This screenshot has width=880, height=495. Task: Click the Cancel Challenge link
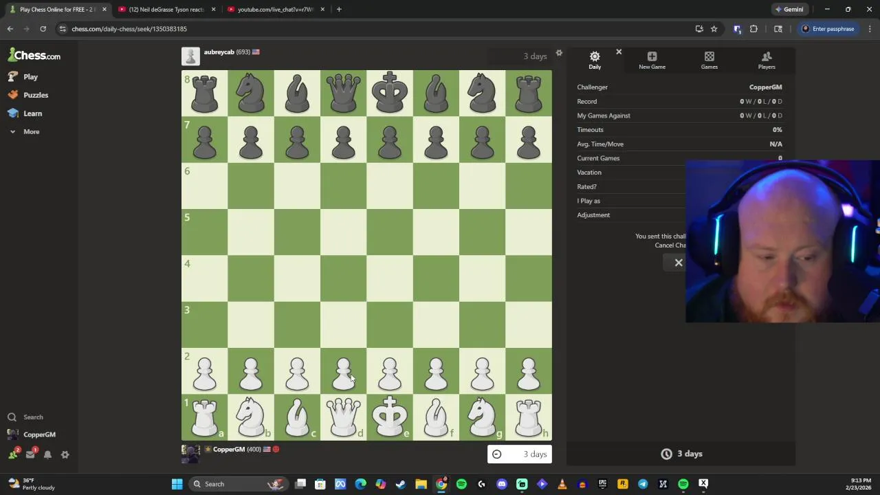670,245
